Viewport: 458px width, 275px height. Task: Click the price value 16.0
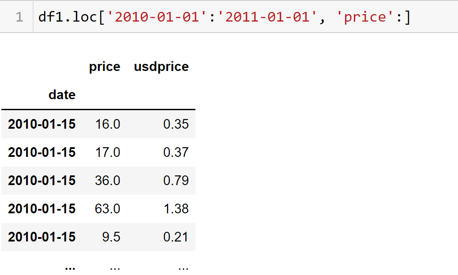107,124
